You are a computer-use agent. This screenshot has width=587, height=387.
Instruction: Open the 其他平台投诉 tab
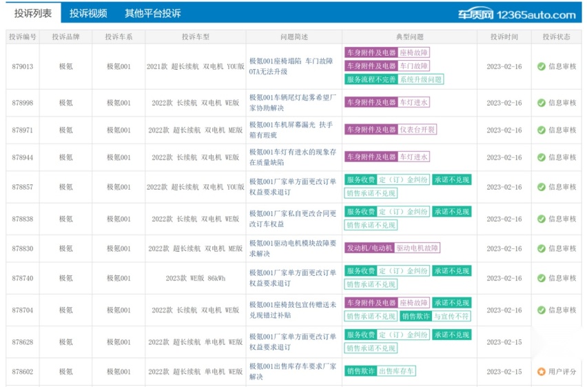(153, 14)
